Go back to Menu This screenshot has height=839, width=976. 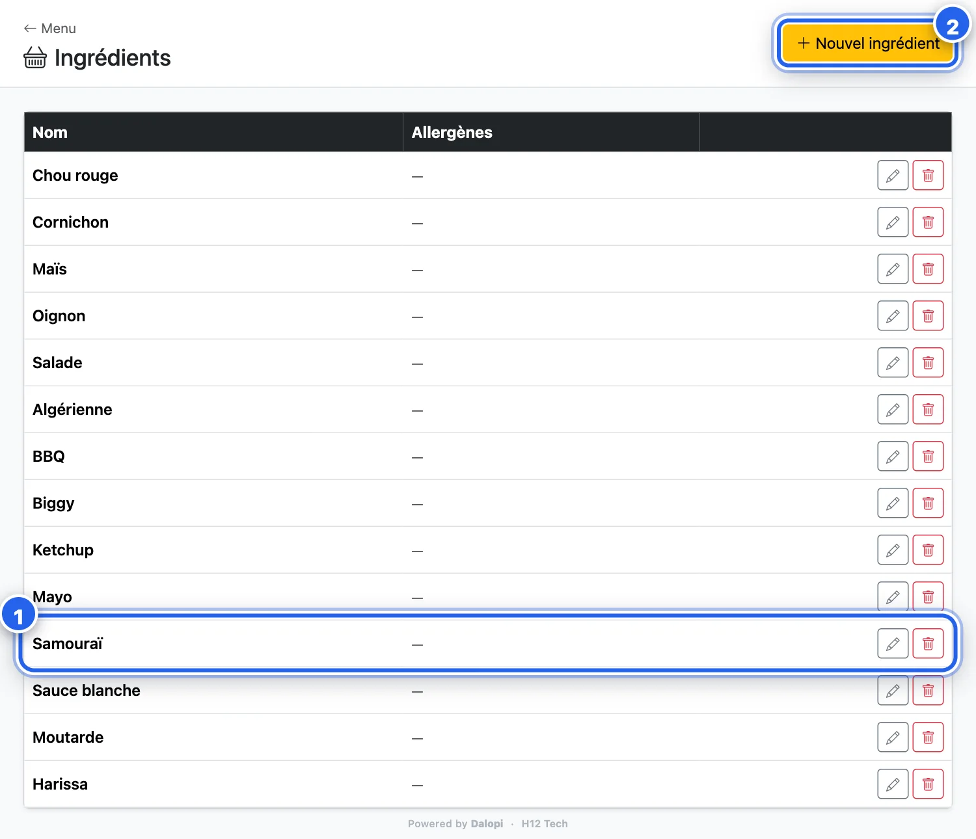tap(49, 29)
